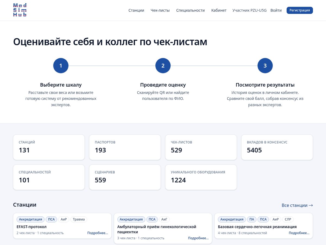Screen dimensions: 326x245
Task: Click the MedSimHub logo
Action: point(20,10)
